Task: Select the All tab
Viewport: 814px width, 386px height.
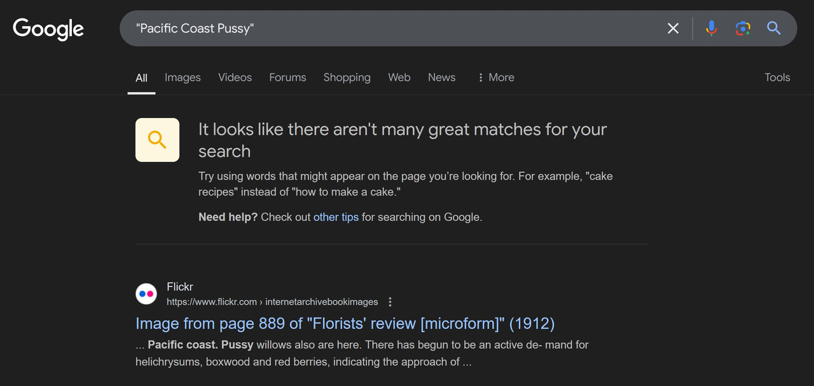Action: click(x=141, y=77)
